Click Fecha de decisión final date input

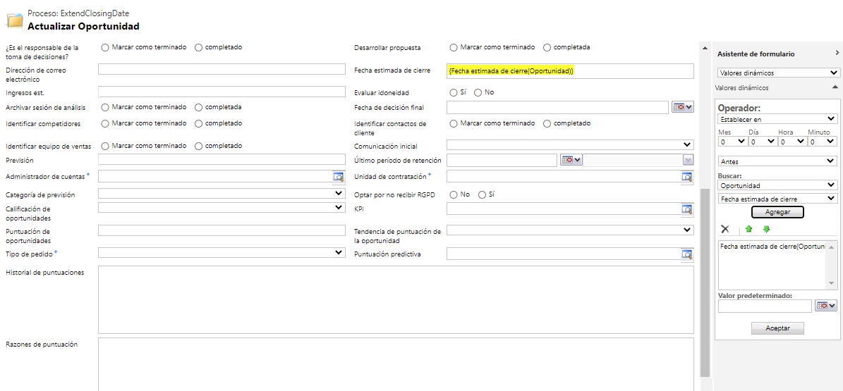click(557, 107)
